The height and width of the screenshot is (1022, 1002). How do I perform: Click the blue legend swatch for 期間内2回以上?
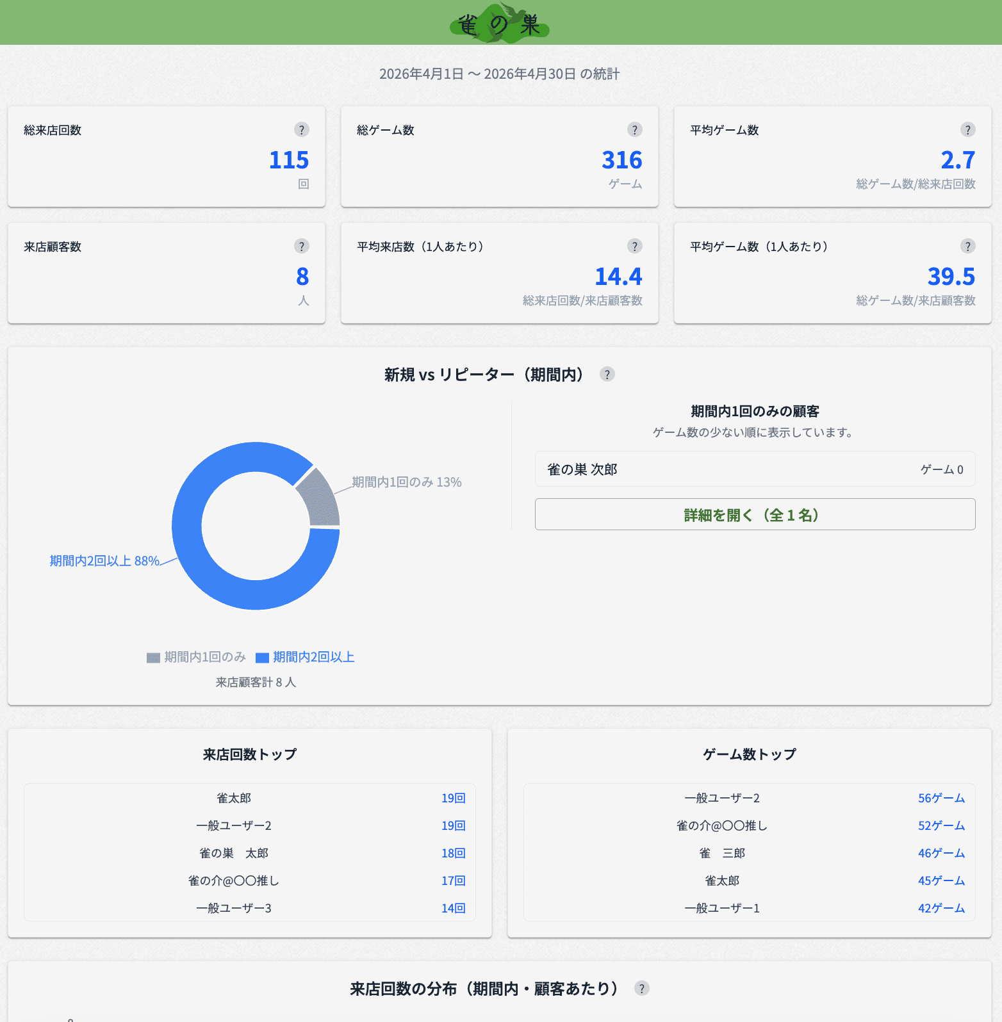pyautogui.click(x=262, y=658)
